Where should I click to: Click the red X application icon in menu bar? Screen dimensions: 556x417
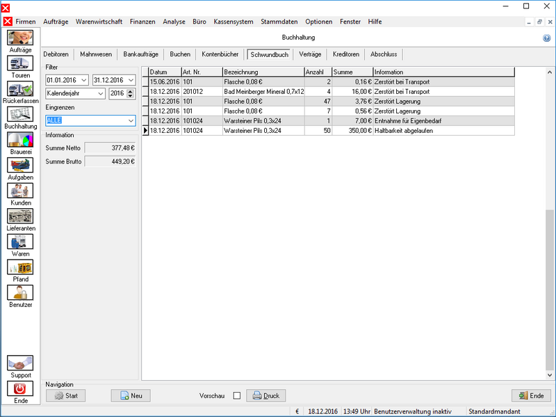(8, 22)
